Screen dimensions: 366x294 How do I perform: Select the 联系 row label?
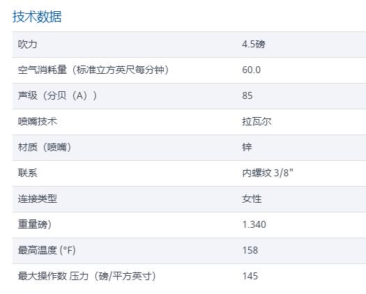click(28, 173)
